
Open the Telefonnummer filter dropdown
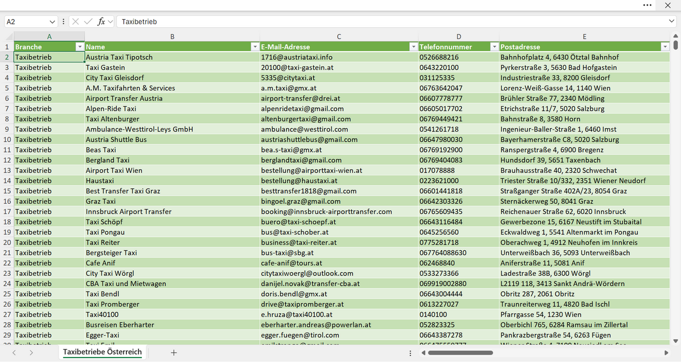(x=494, y=47)
